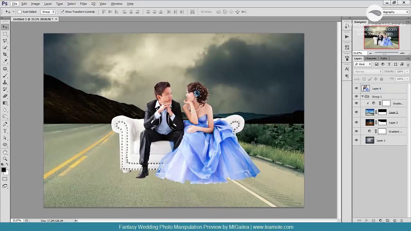Hide Layer 4 via eye icon
411x231 pixels.
[x=356, y=89]
